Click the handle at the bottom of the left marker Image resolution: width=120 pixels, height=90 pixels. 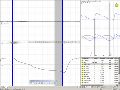pyautogui.click(x=12, y=85)
